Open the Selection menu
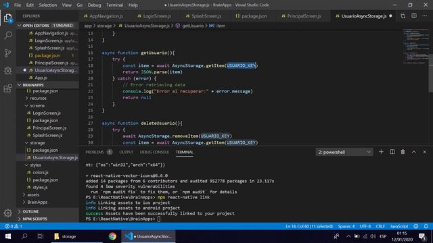 pyautogui.click(x=48, y=5)
